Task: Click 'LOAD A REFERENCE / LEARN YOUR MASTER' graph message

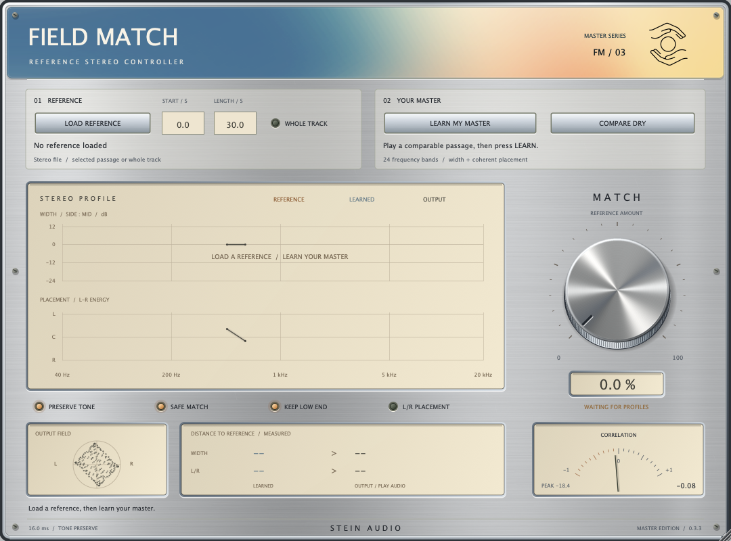Action: (x=280, y=257)
